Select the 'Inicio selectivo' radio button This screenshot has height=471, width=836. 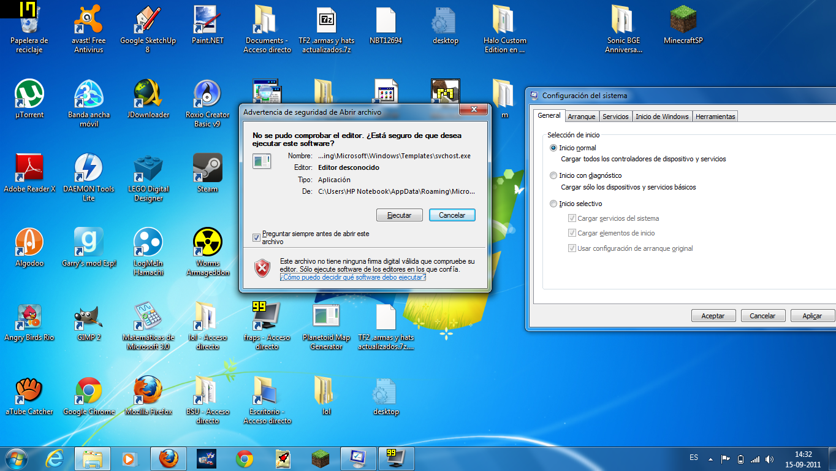[554, 204]
